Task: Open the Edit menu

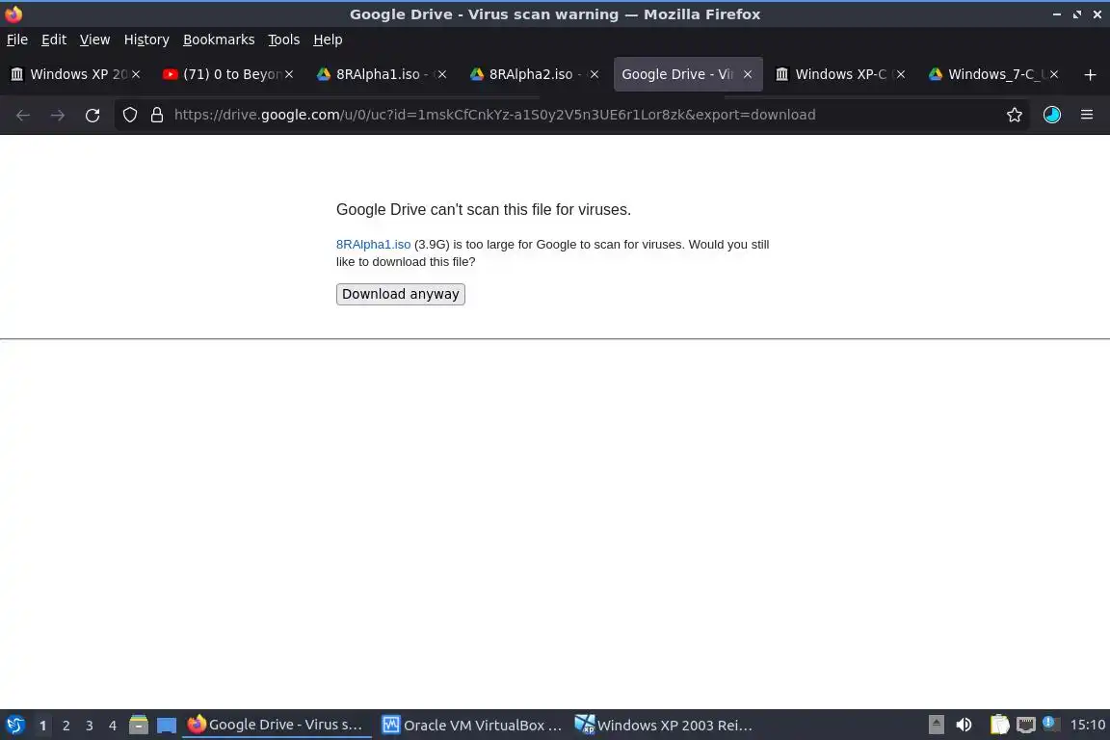Action: click(x=54, y=40)
